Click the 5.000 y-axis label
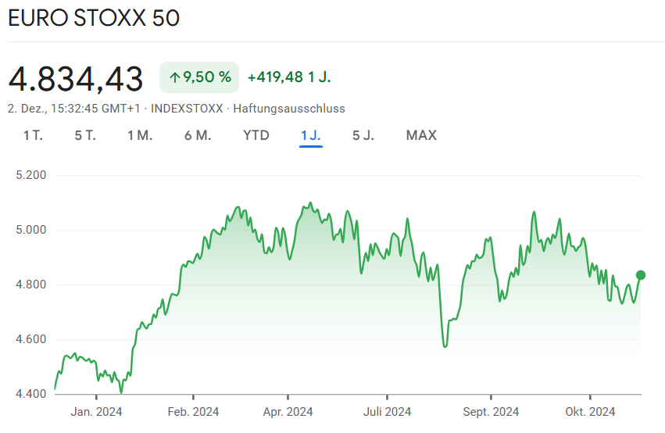 coord(31,230)
